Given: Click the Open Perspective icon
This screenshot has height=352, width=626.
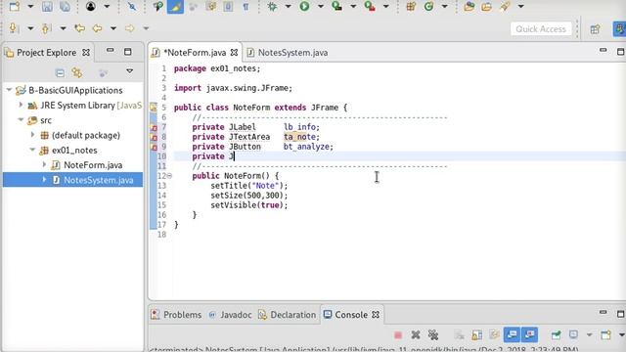Looking at the screenshot, I should 595,29.
